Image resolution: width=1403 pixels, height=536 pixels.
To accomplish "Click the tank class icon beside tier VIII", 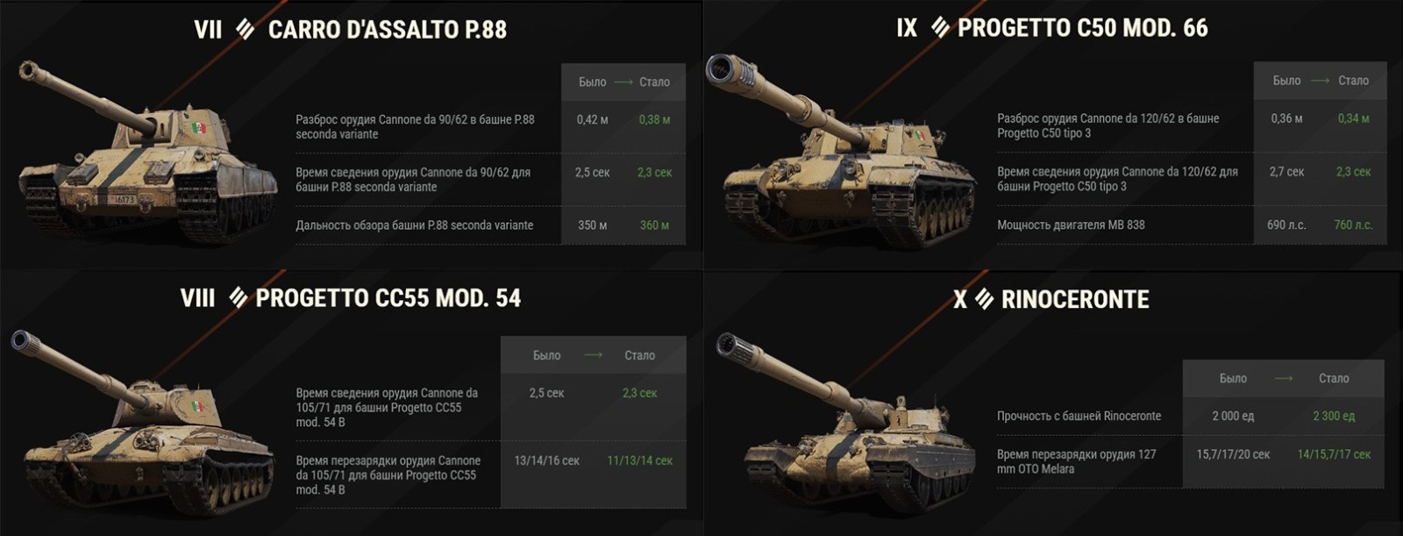I will (238, 298).
